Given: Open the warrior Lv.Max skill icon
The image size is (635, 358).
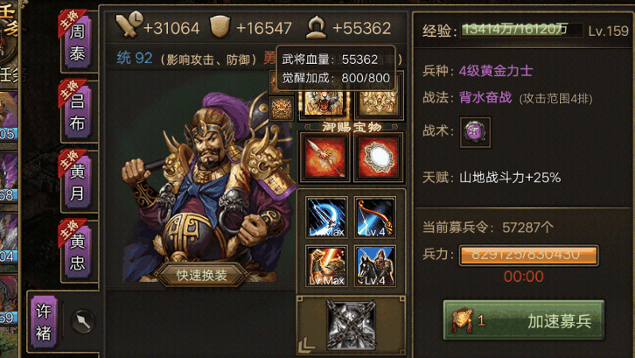Looking at the screenshot, I should pyautogui.click(x=326, y=266).
